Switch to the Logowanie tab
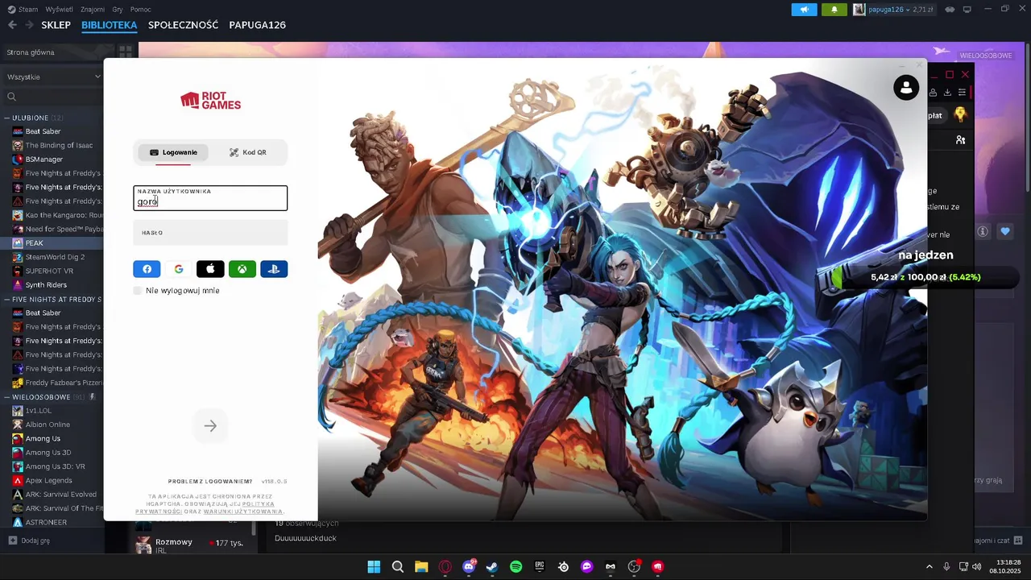The image size is (1031, 580). pyautogui.click(x=173, y=152)
